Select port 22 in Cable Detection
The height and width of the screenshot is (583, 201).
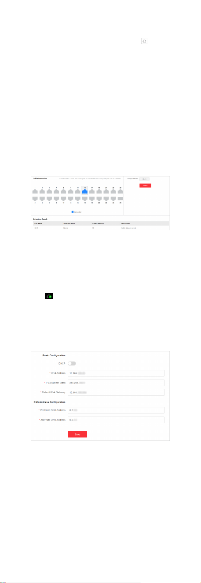[x=106, y=199]
